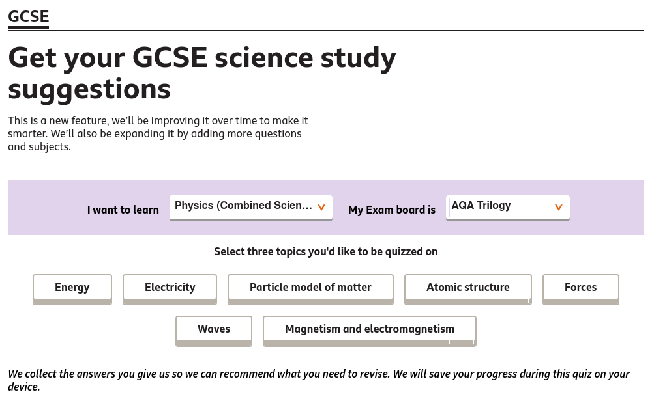This screenshot has width=652, height=401.
Task: Select the Energy topic
Action: coord(72,288)
